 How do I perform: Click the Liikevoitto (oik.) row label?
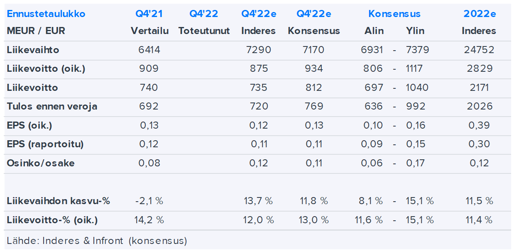coord(46,69)
